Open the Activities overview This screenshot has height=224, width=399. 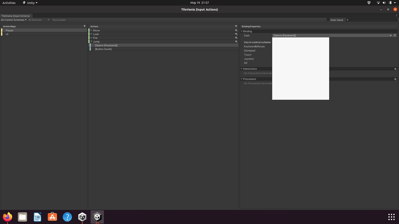[9, 3]
